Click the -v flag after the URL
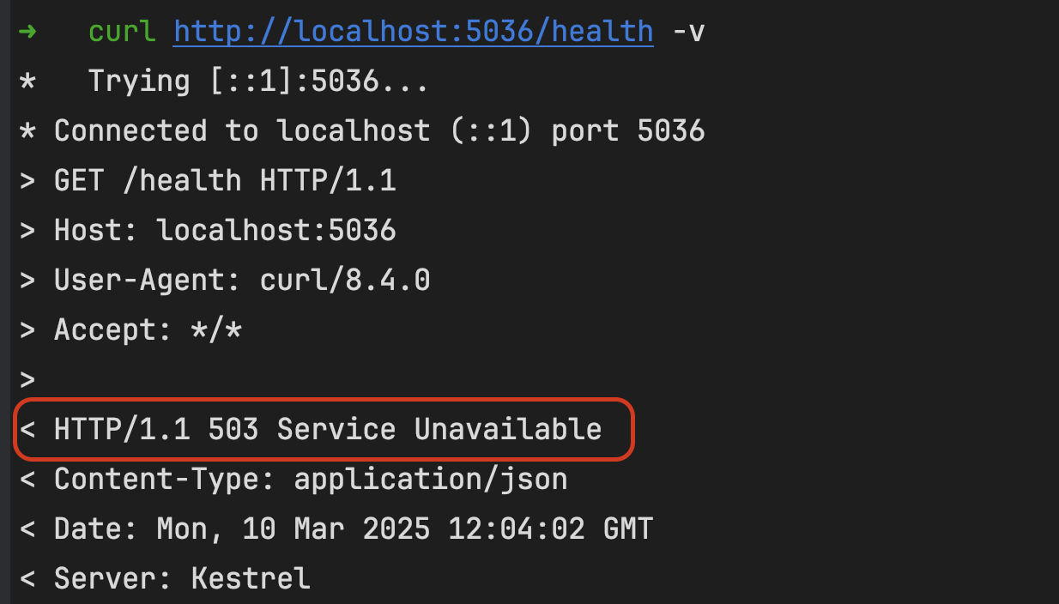1059x604 pixels. click(687, 32)
